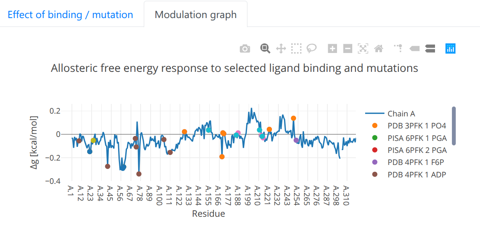The image size is (480, 234).
Task: Reset axes with the home icon
Action: (x=378, y=48)
